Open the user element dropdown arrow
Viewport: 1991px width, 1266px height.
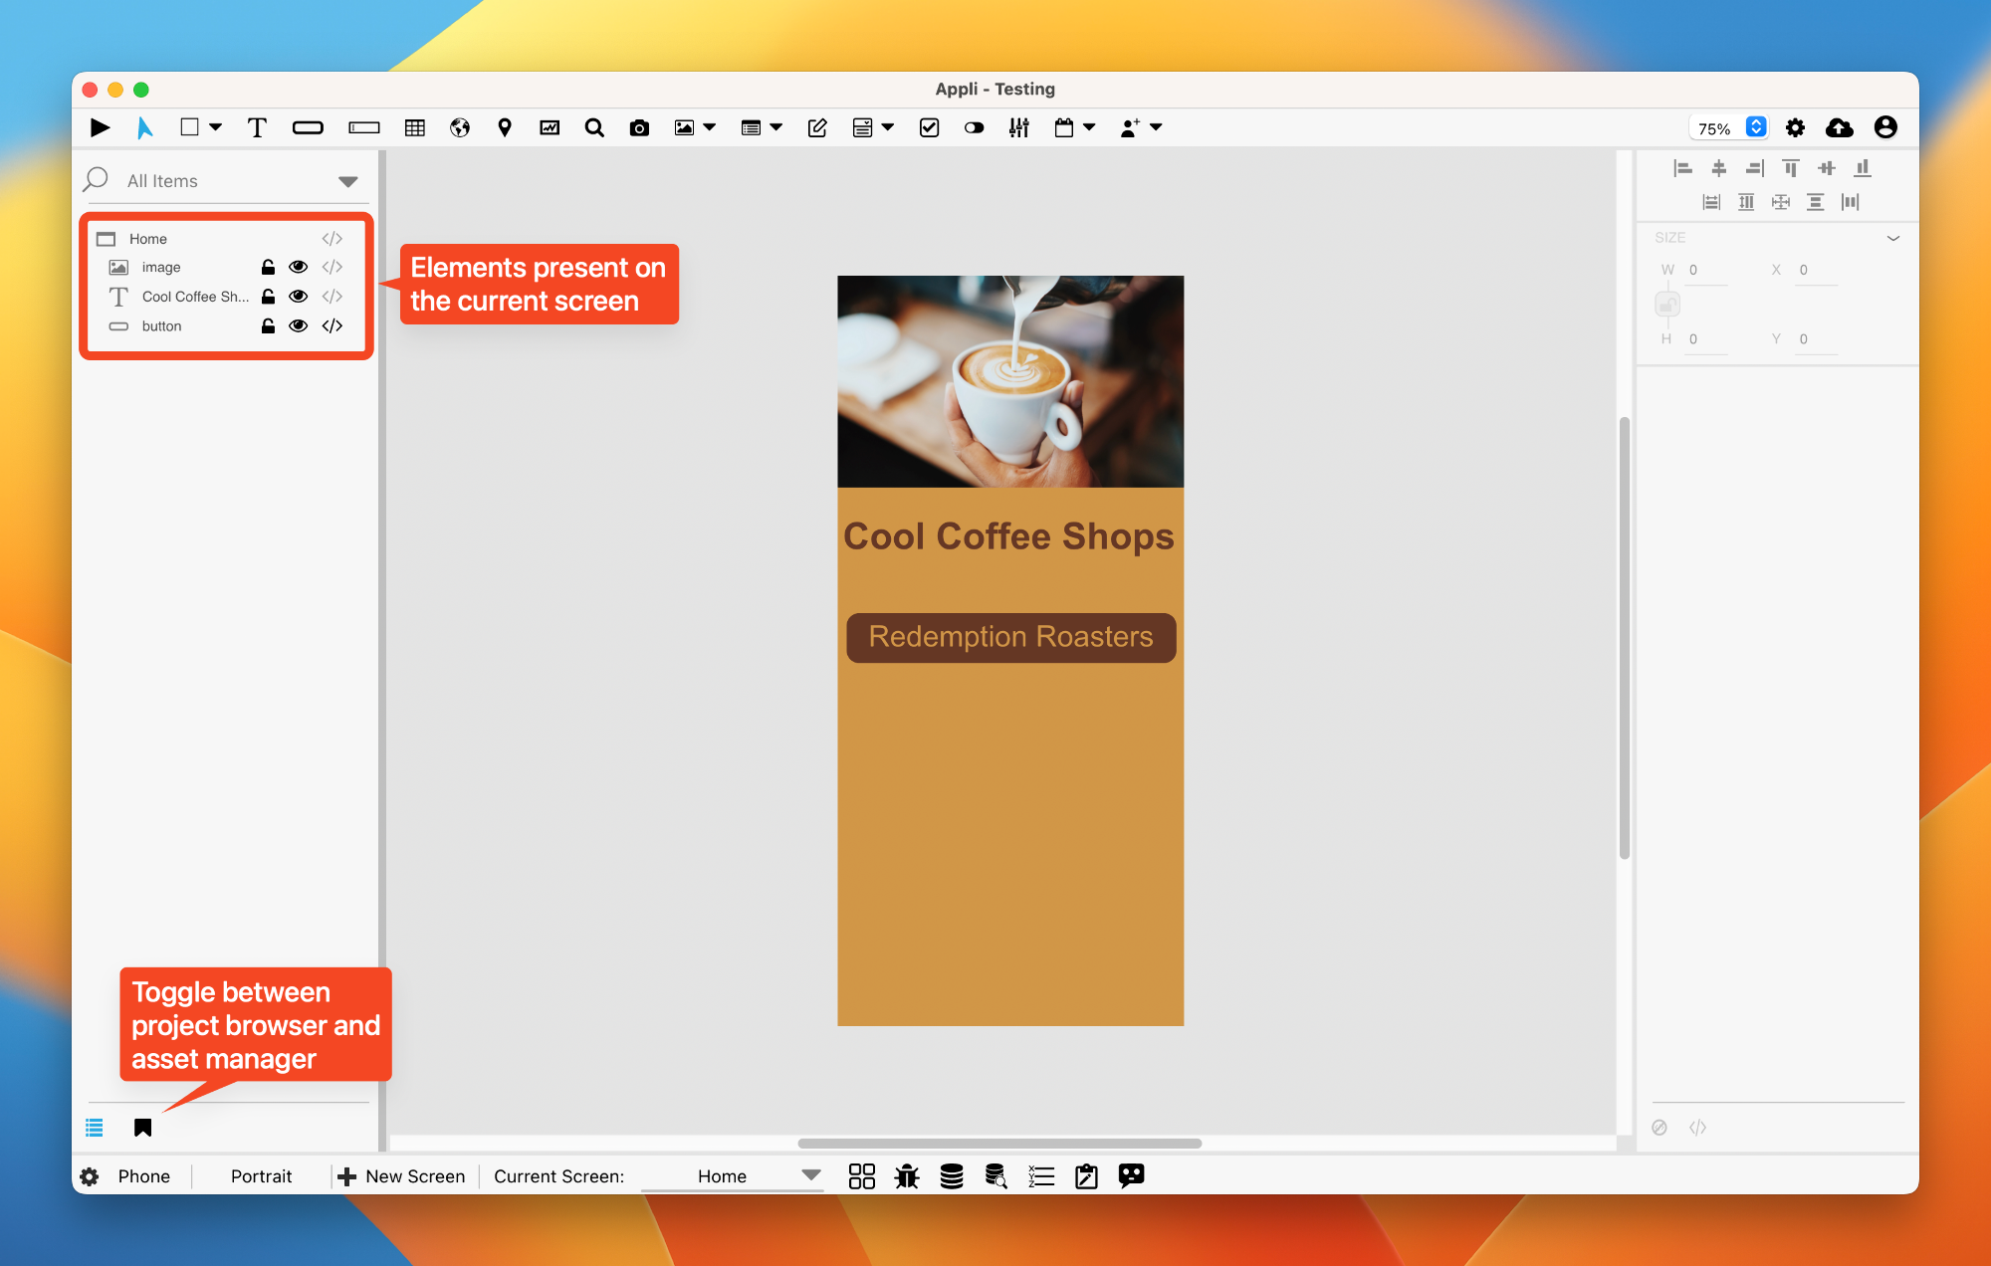tap(1156, 127)
